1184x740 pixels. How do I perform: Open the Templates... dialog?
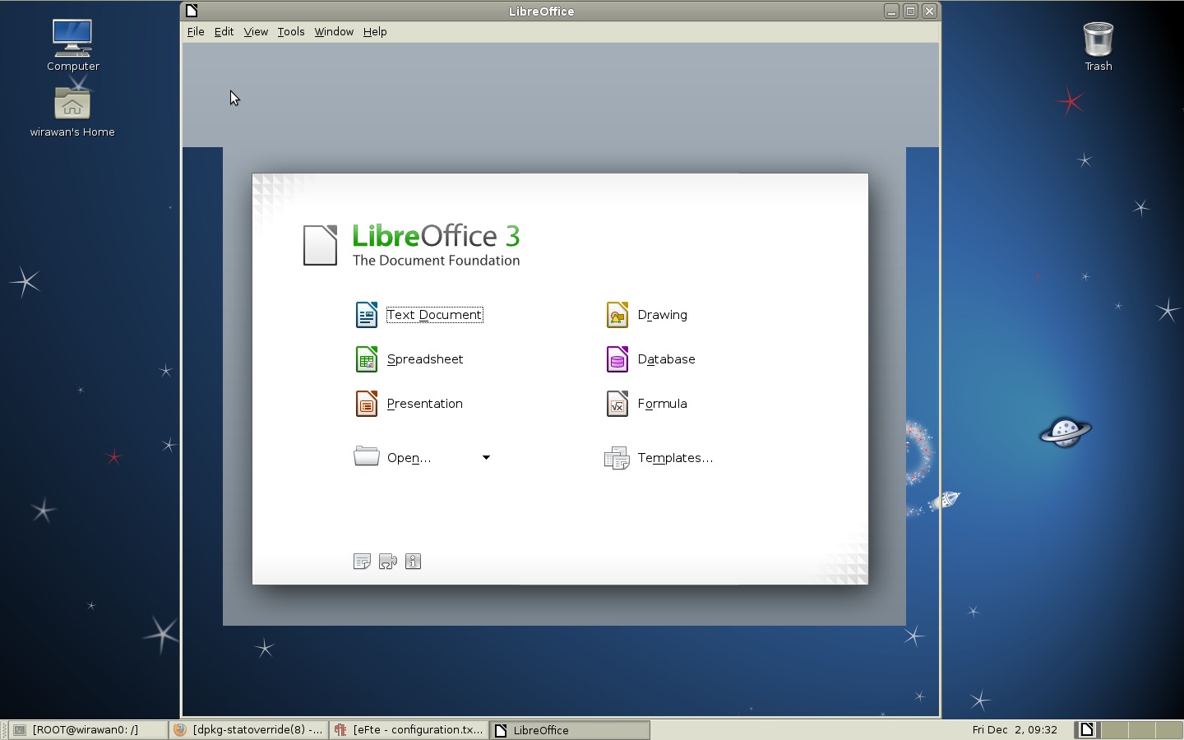pos(659,458)
